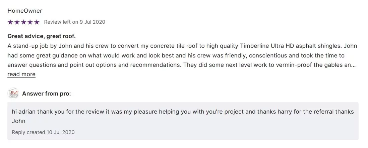Image resolution: width=368 pixels, height=148 pixels.
Task: Click the fourth purple rating star
Action: (x=30, y=22)
